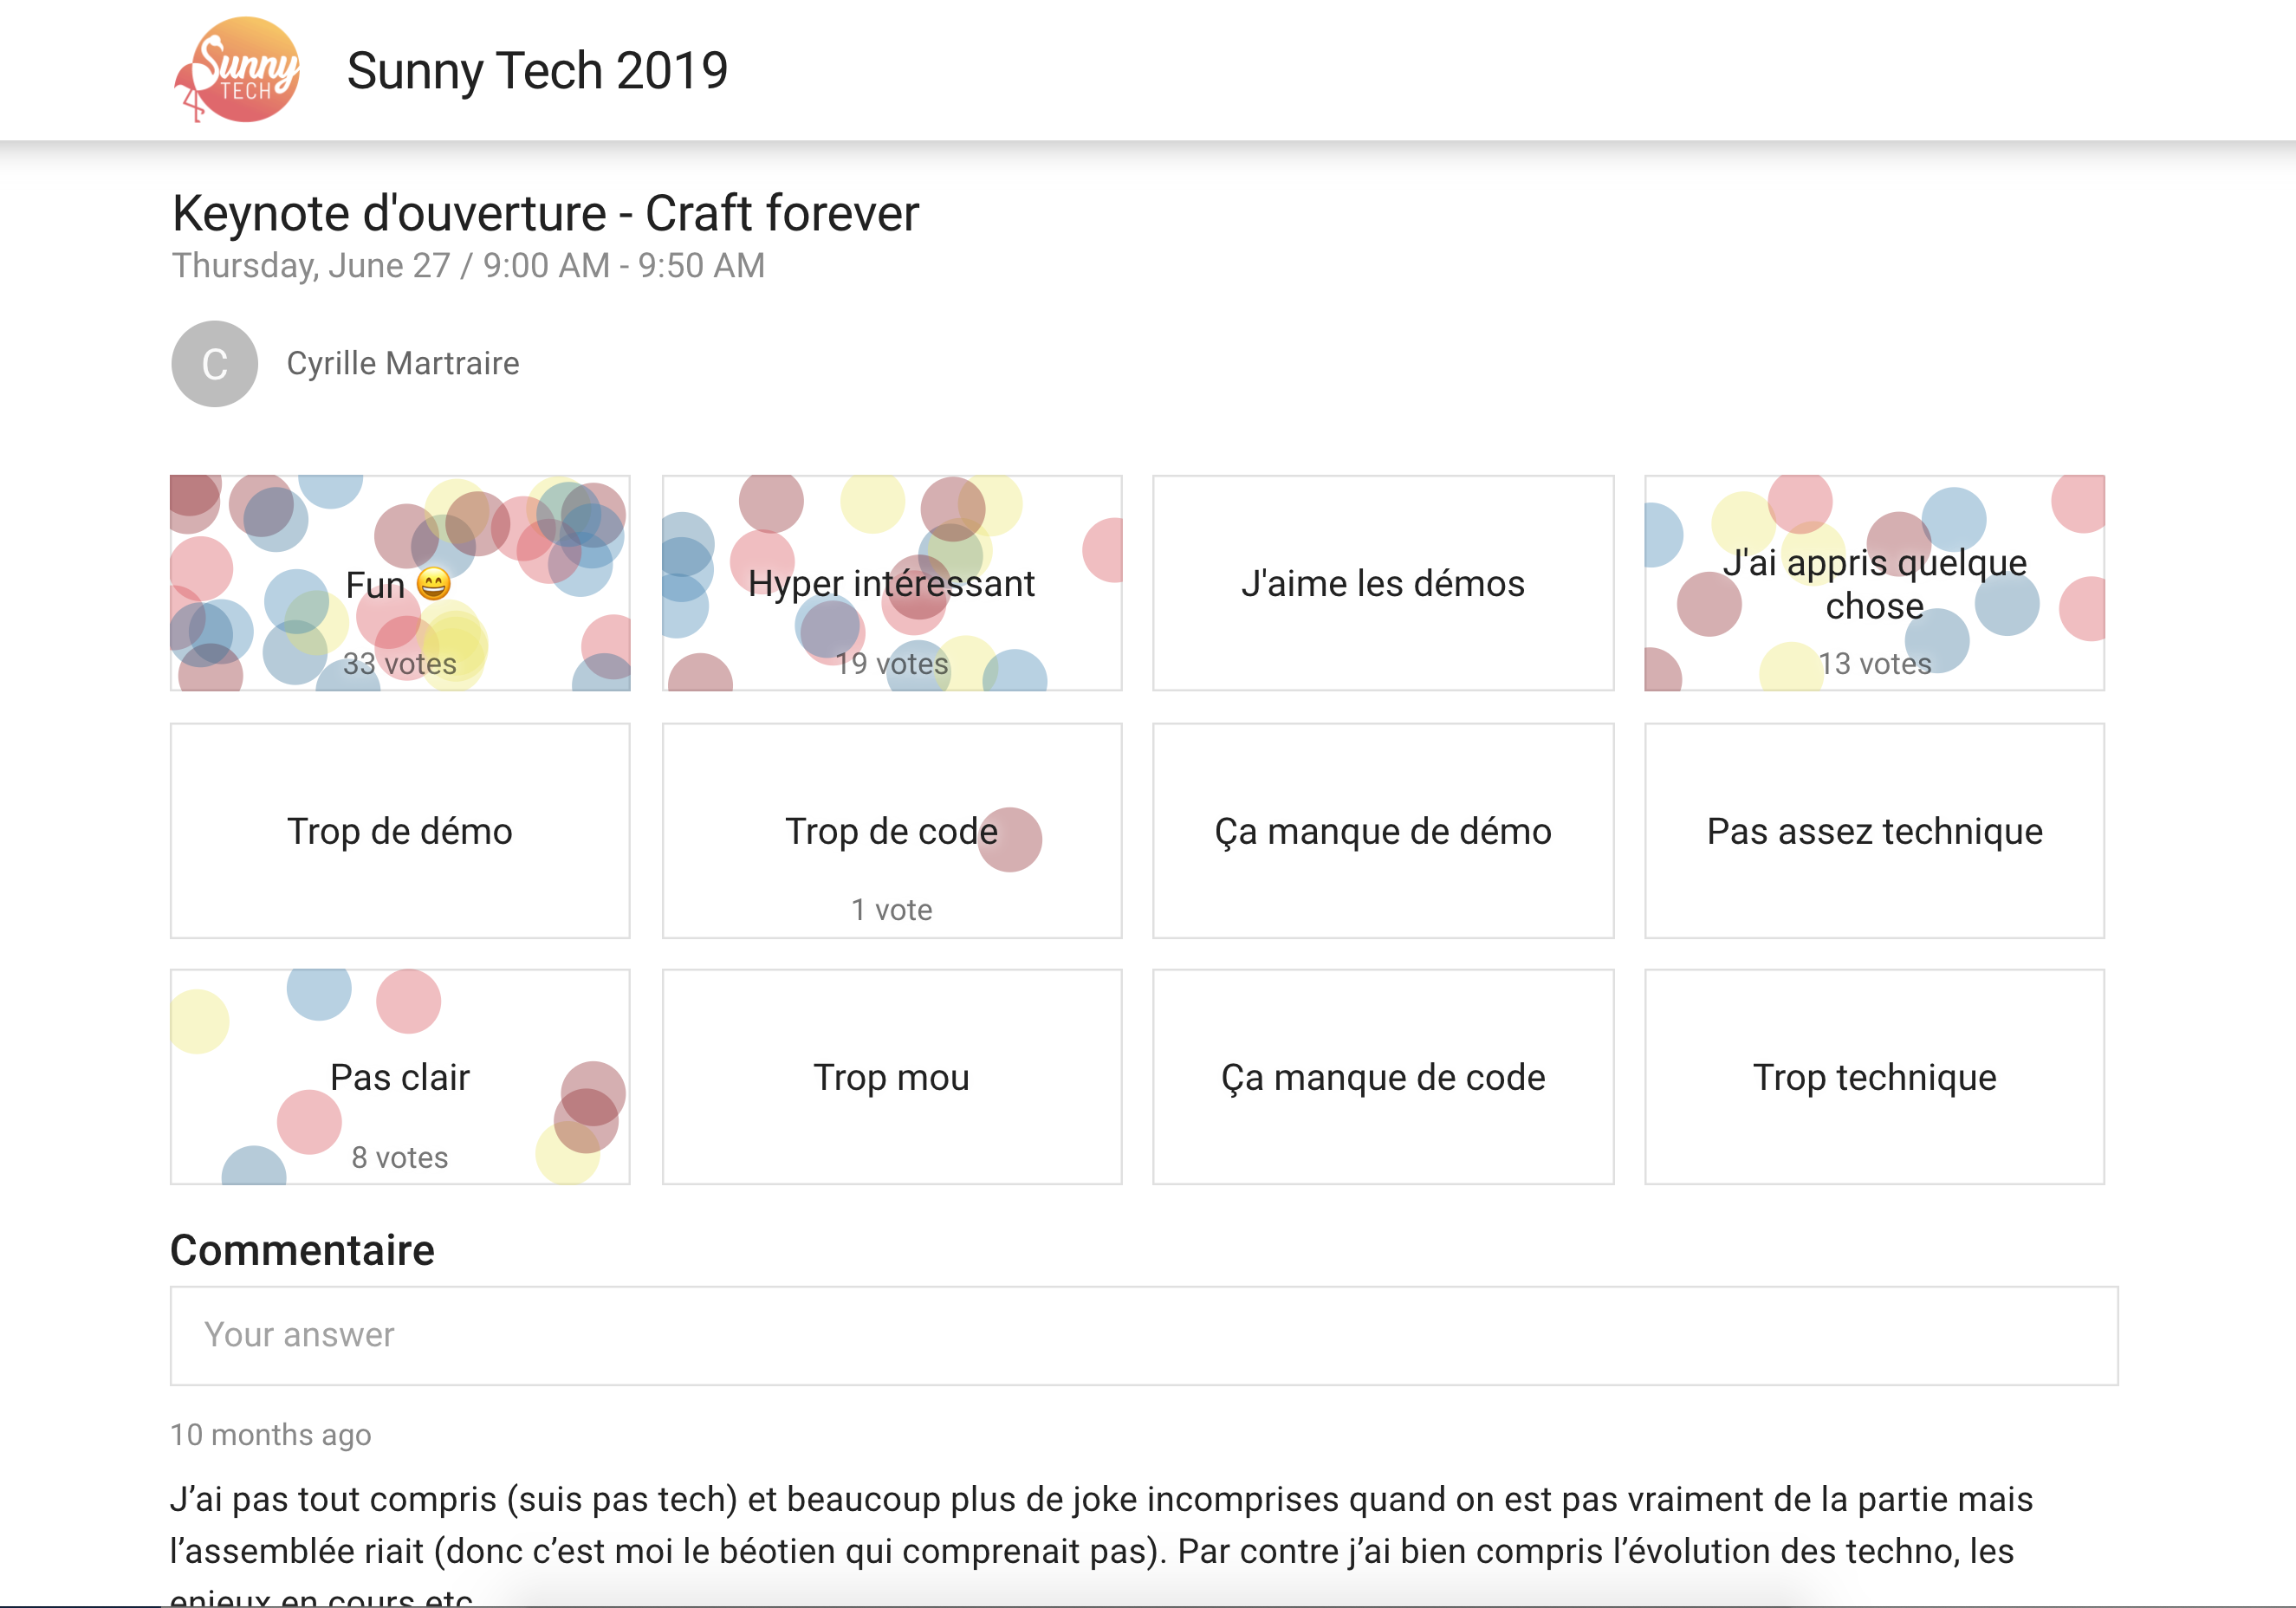
Task: Click the speaker avatar circle "C"
Action: pos(214,364)
